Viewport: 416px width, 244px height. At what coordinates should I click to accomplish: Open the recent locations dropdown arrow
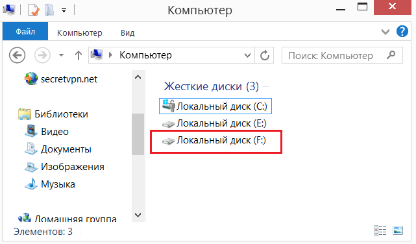click(61, 55)
